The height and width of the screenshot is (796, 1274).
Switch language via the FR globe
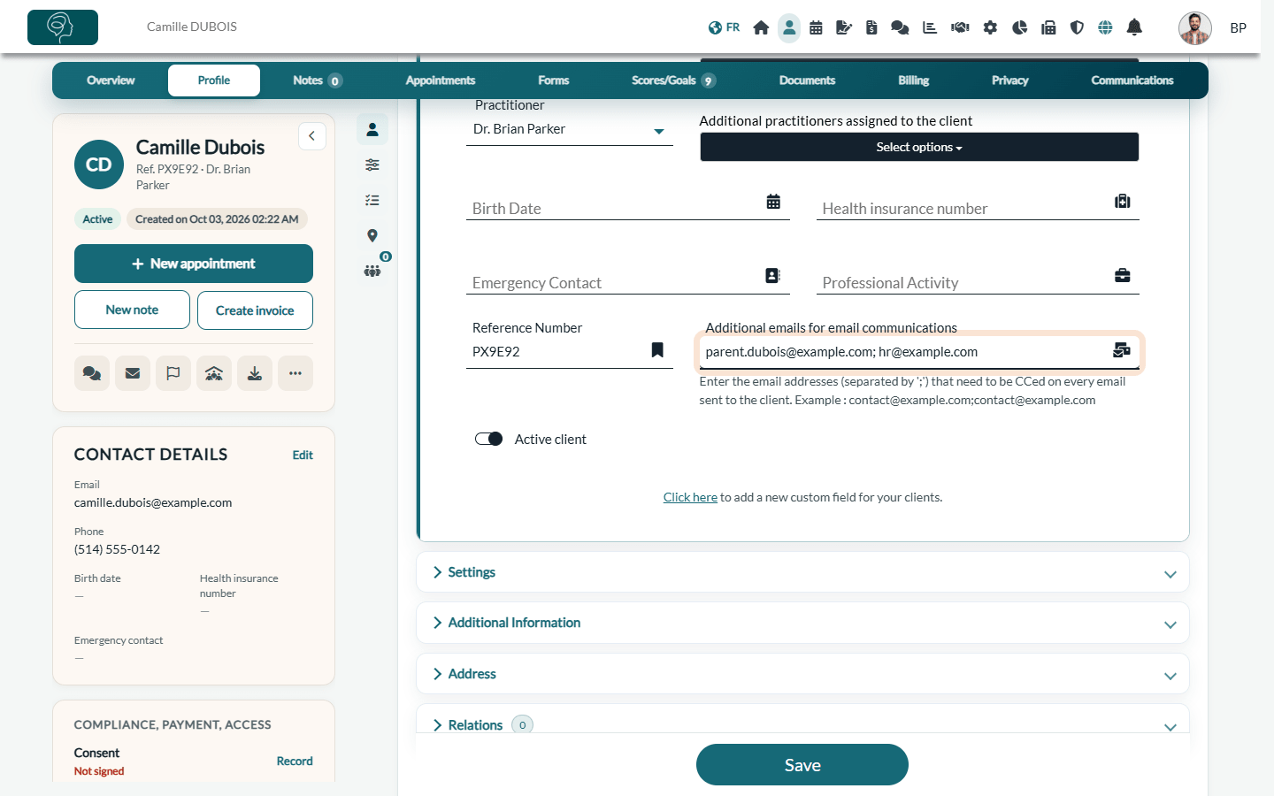[x=724, y=27]
